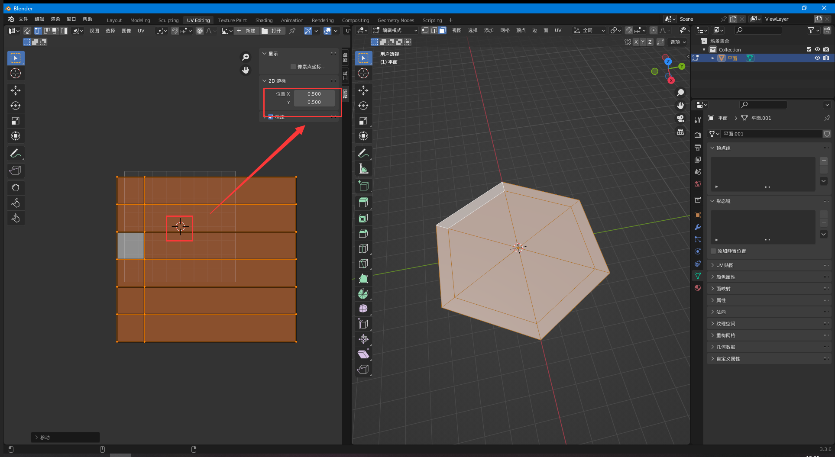Select the Measure tool in 3D viewport

tap(363, 168)
